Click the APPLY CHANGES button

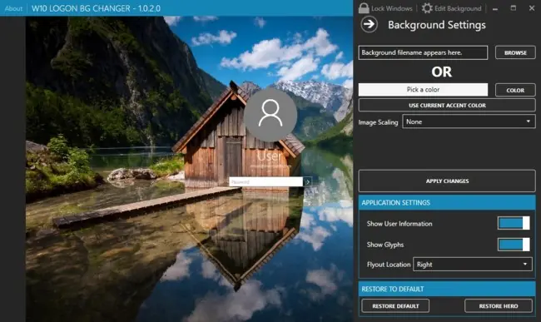[x=447, y=181]
